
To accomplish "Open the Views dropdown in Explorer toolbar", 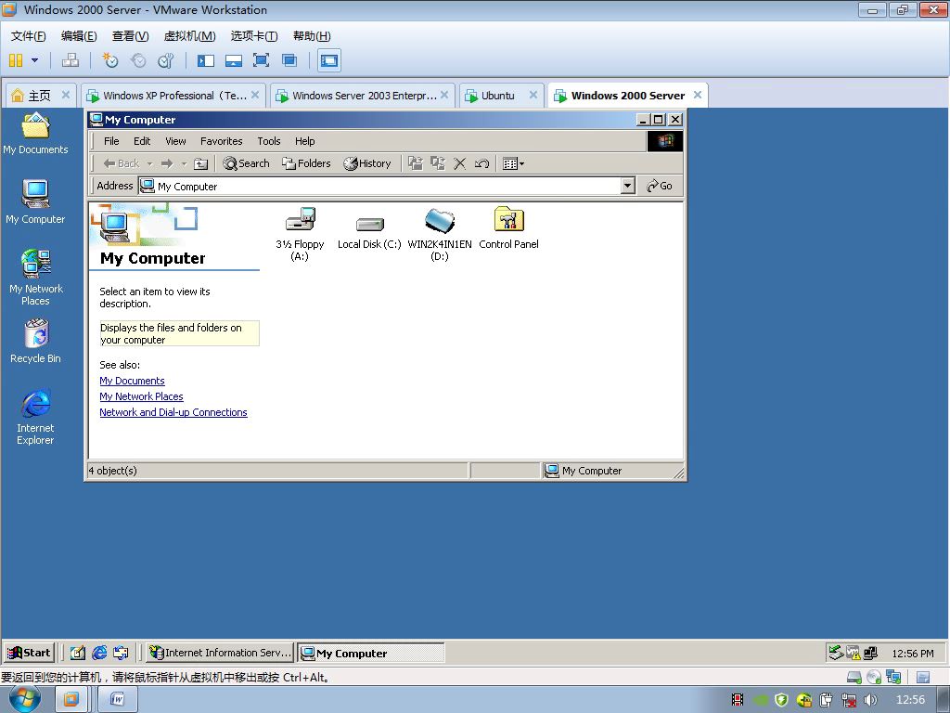I will 514,163.
